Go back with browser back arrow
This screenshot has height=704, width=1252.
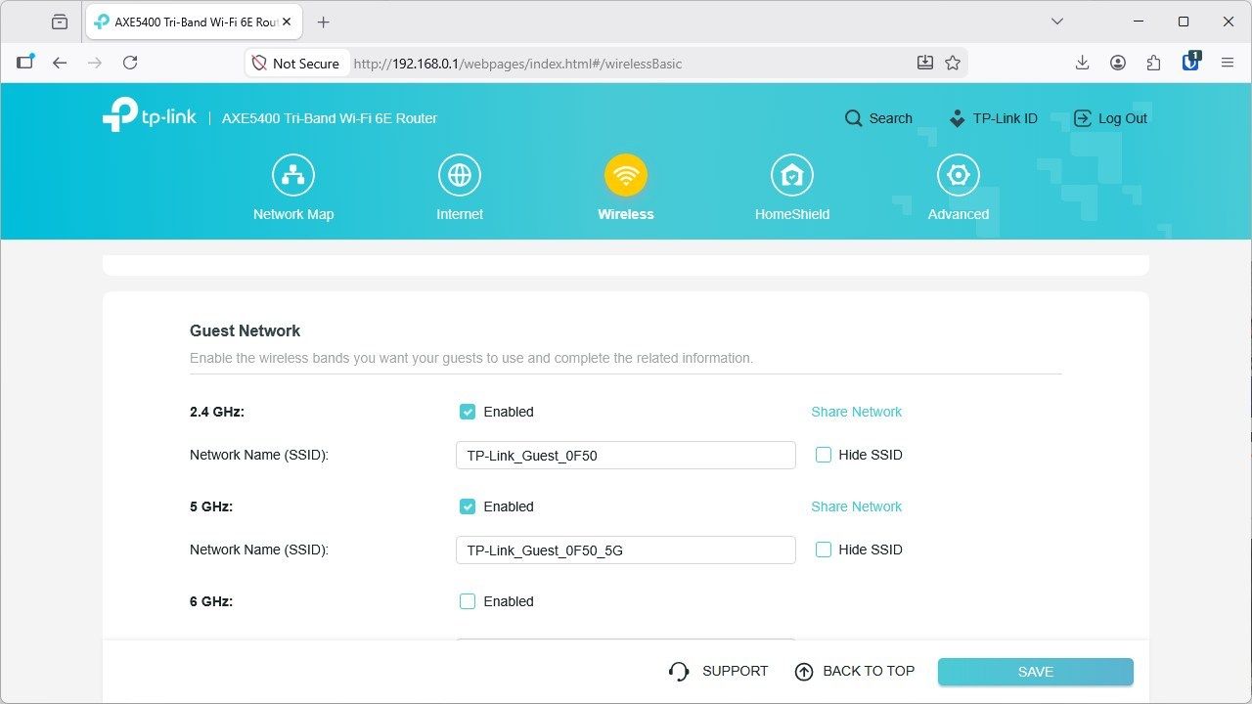[x=60, y=63]
